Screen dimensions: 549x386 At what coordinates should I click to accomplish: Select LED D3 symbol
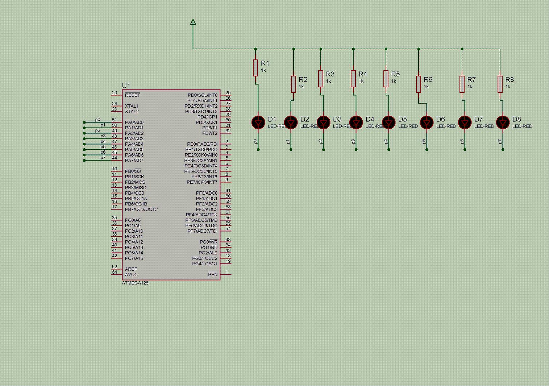click(x=324, y=123)
